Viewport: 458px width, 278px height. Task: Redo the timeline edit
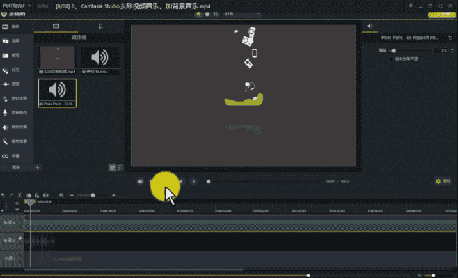pos(11,195)
